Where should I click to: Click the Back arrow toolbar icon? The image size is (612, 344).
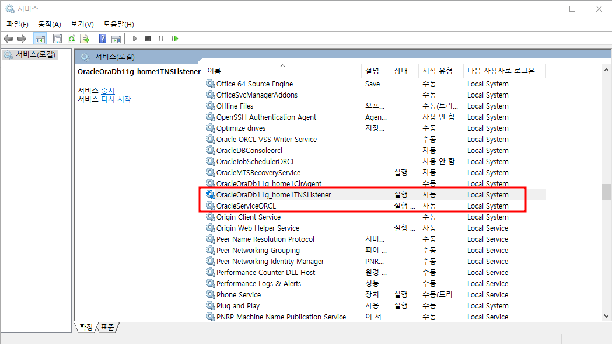point(8,39)
